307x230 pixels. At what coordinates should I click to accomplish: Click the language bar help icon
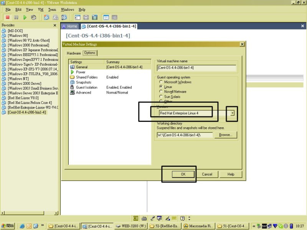pyautogui.click(x=182, y=218)
